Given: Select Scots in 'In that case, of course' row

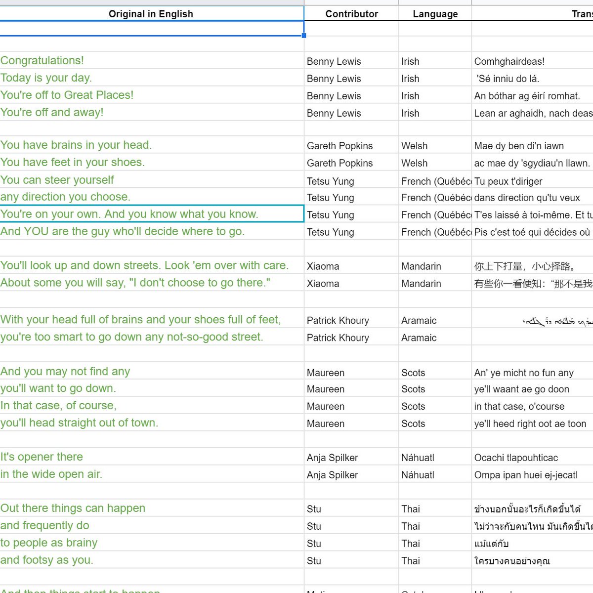Looking at the screenshot, I should (435, 406).
